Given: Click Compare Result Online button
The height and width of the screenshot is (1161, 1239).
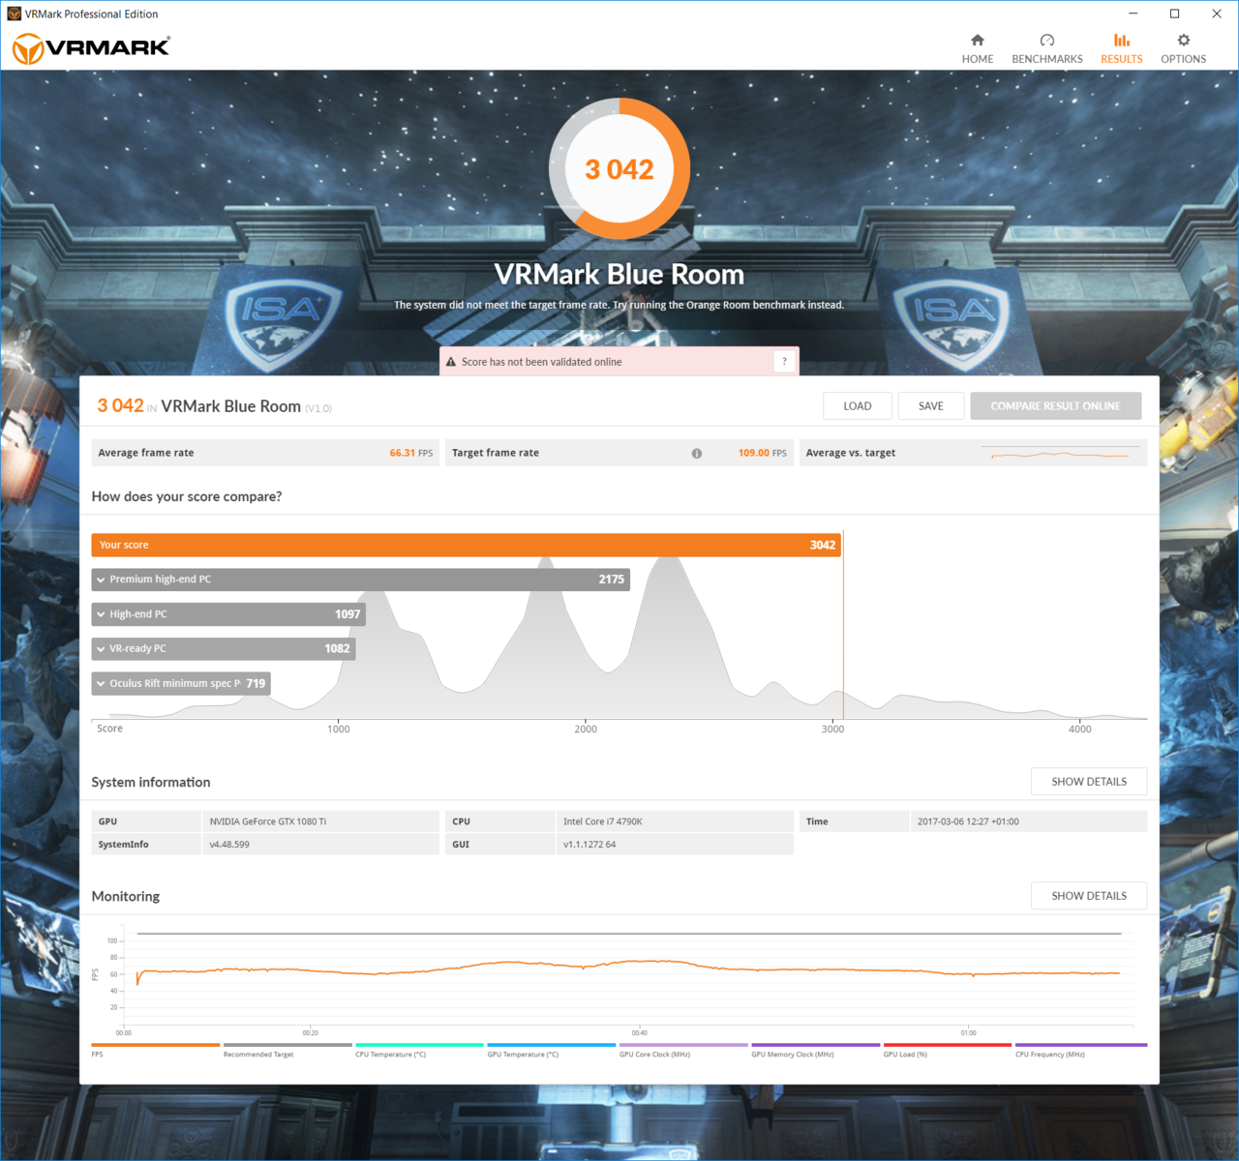Looking at the screenshot, I should (x=1056, y=406).
